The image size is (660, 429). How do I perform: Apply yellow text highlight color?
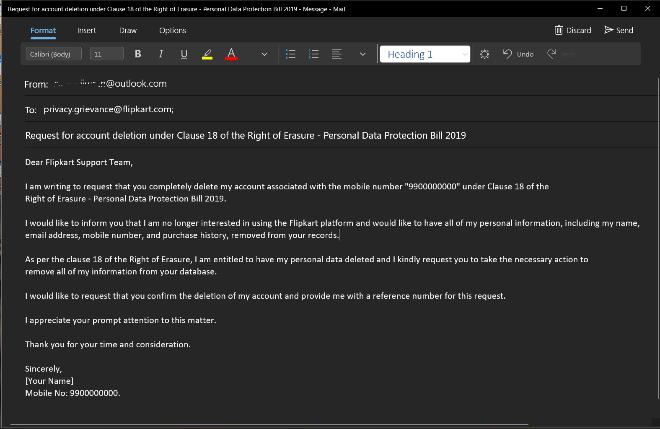click(207, 54)
